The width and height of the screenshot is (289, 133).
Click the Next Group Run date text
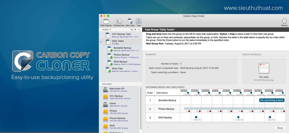tap(183, 43)
